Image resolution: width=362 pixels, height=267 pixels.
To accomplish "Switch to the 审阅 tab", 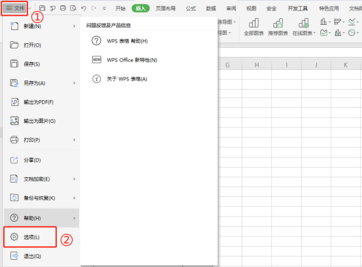I will pyautogui.click(x=231, y=9).
